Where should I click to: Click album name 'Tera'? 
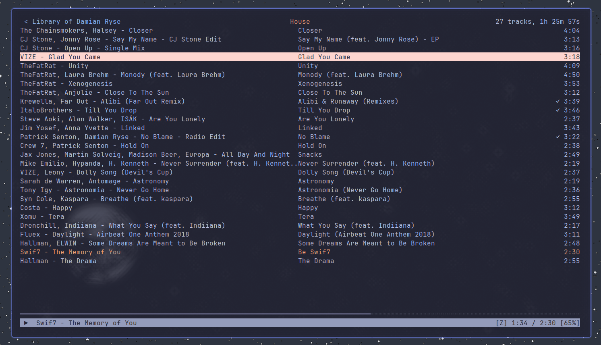(306, 217)
